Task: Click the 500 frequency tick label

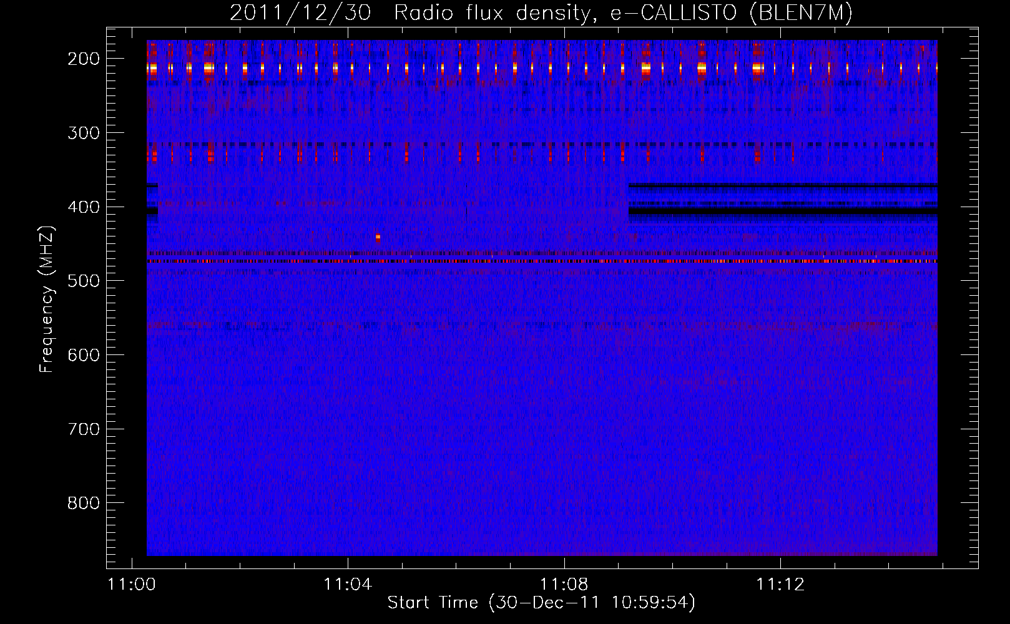Action: point(84,281)
